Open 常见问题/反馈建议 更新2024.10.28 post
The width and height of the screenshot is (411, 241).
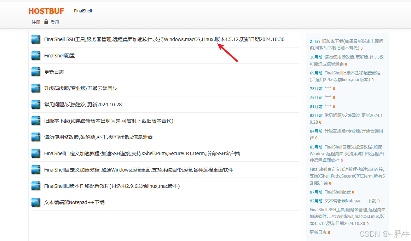tap(83, 105)
